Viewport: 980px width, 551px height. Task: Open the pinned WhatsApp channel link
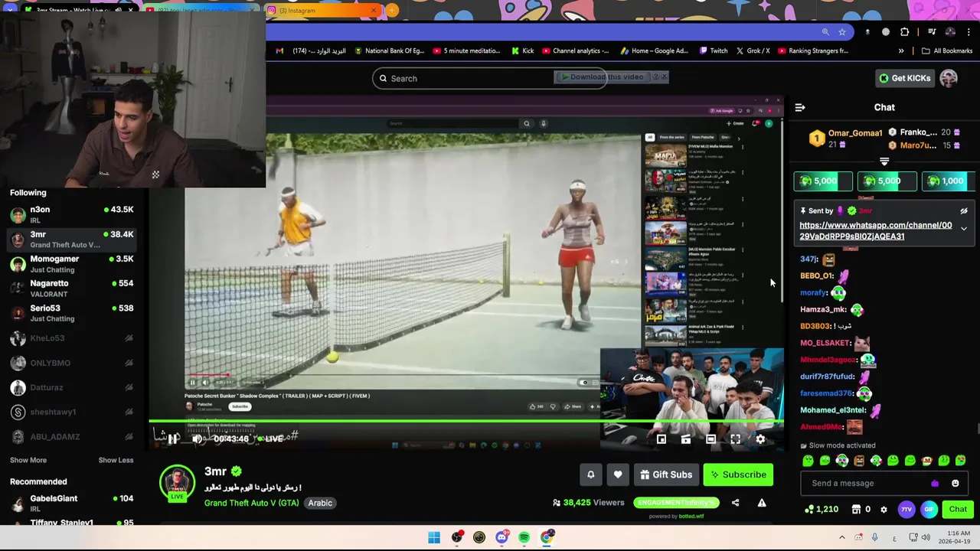pos(876,230)
